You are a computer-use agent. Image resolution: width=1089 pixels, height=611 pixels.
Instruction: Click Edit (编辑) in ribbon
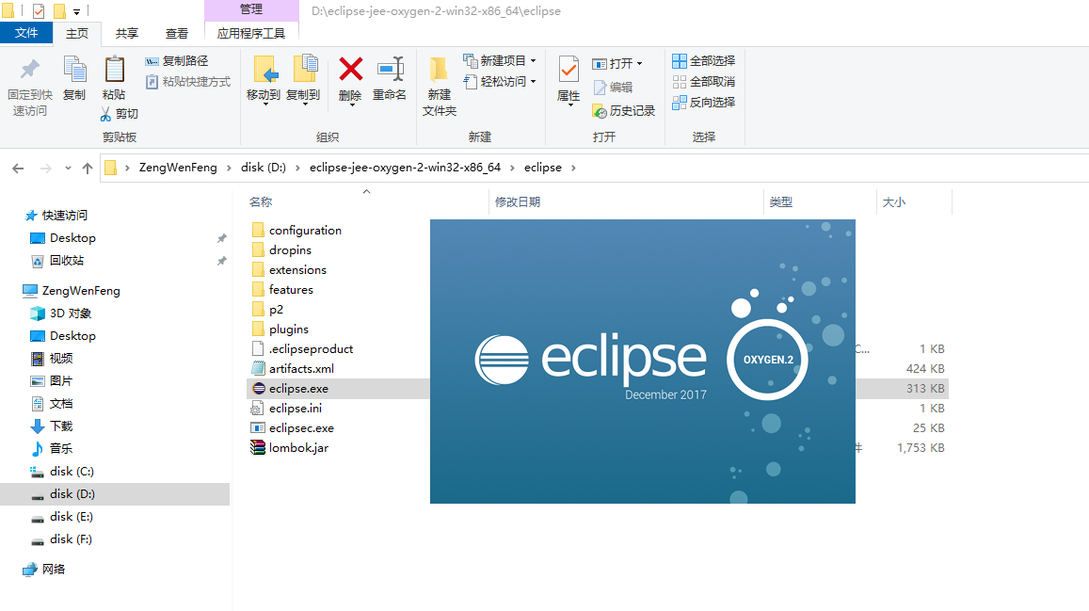tap(613, 87)
